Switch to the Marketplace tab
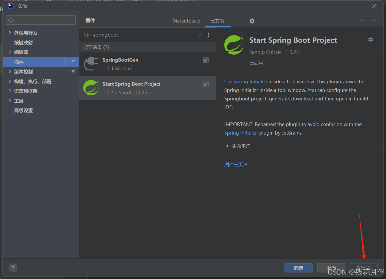The height and width of the screenshot is (279, 386). click(x=186, y=21)
